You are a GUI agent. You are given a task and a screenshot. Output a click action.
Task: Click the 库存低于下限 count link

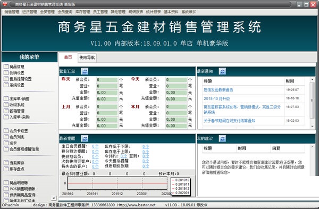tap(146, 146)
